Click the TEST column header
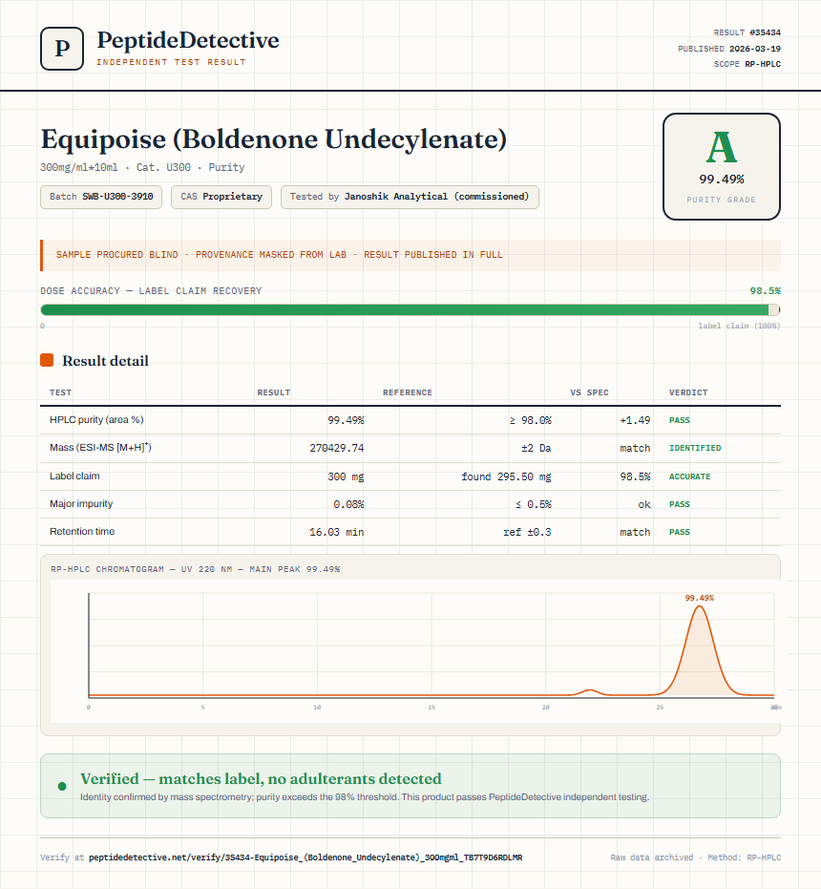 pos(61,392)
